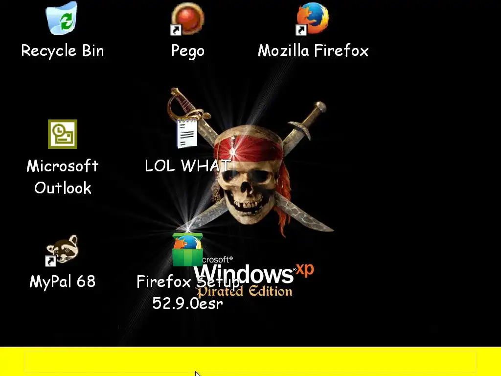
Task: Click the "Microsoft Outlook" label text
Action: 63,177
